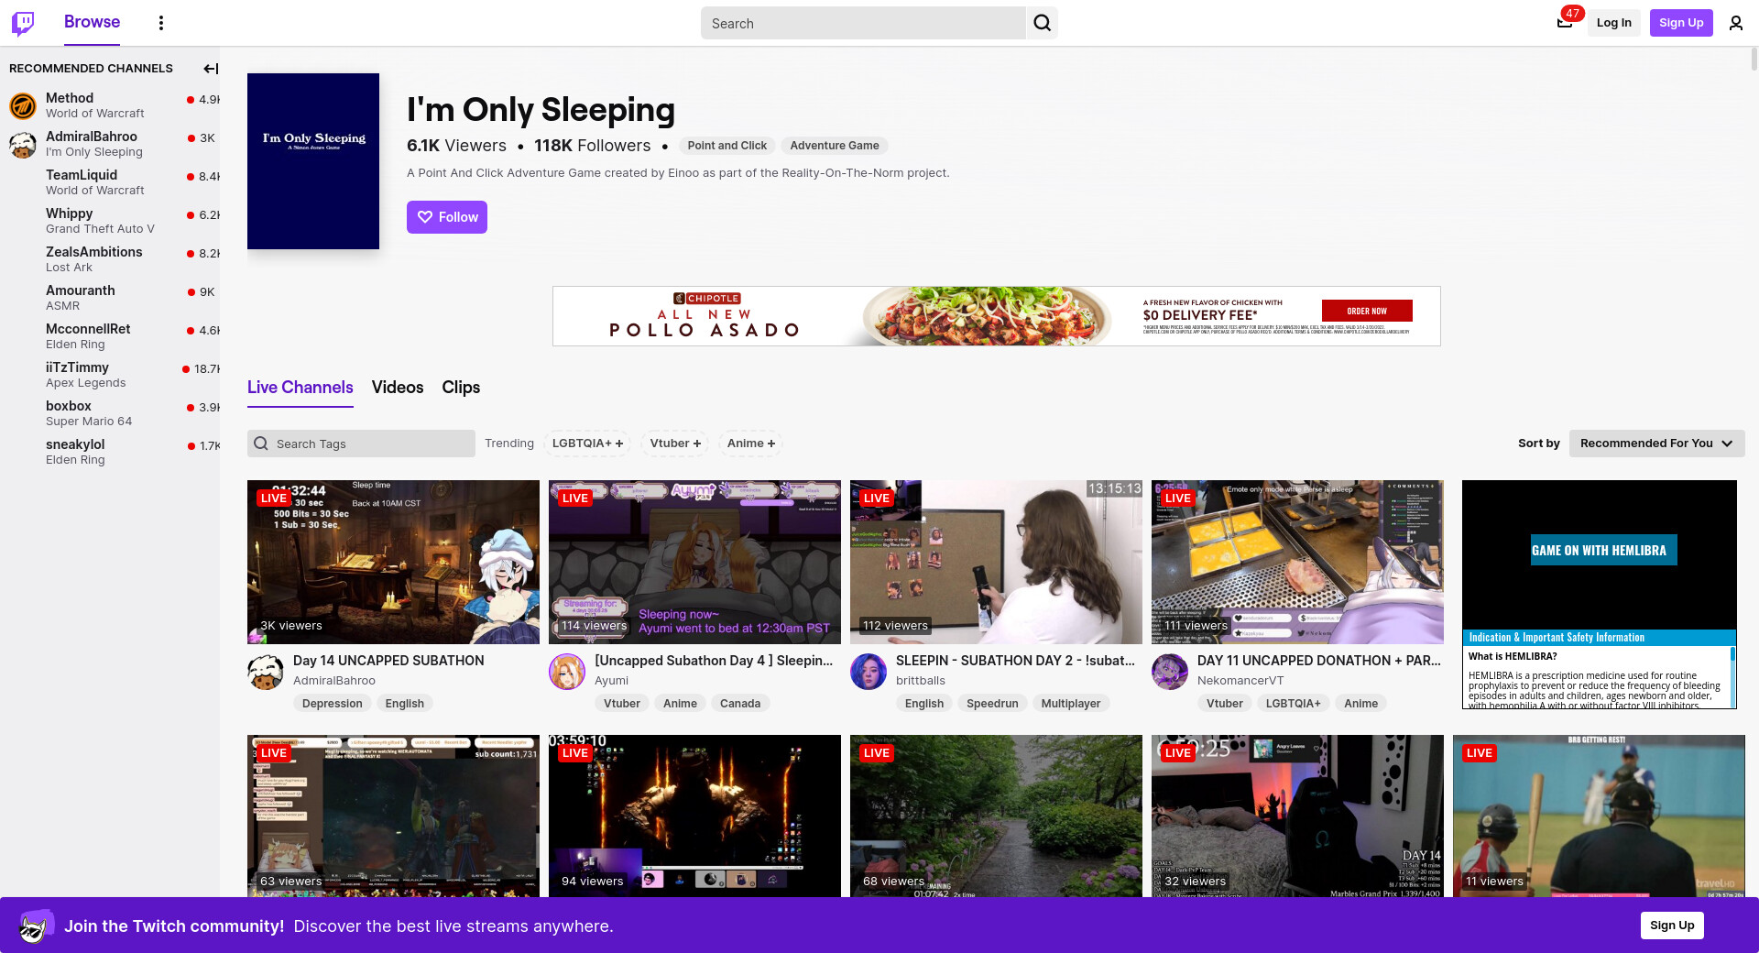This screenshot has width=1759, height=953.
Task: Open the 68 viewers garden stream thumbnail
Action: point(996,816)
